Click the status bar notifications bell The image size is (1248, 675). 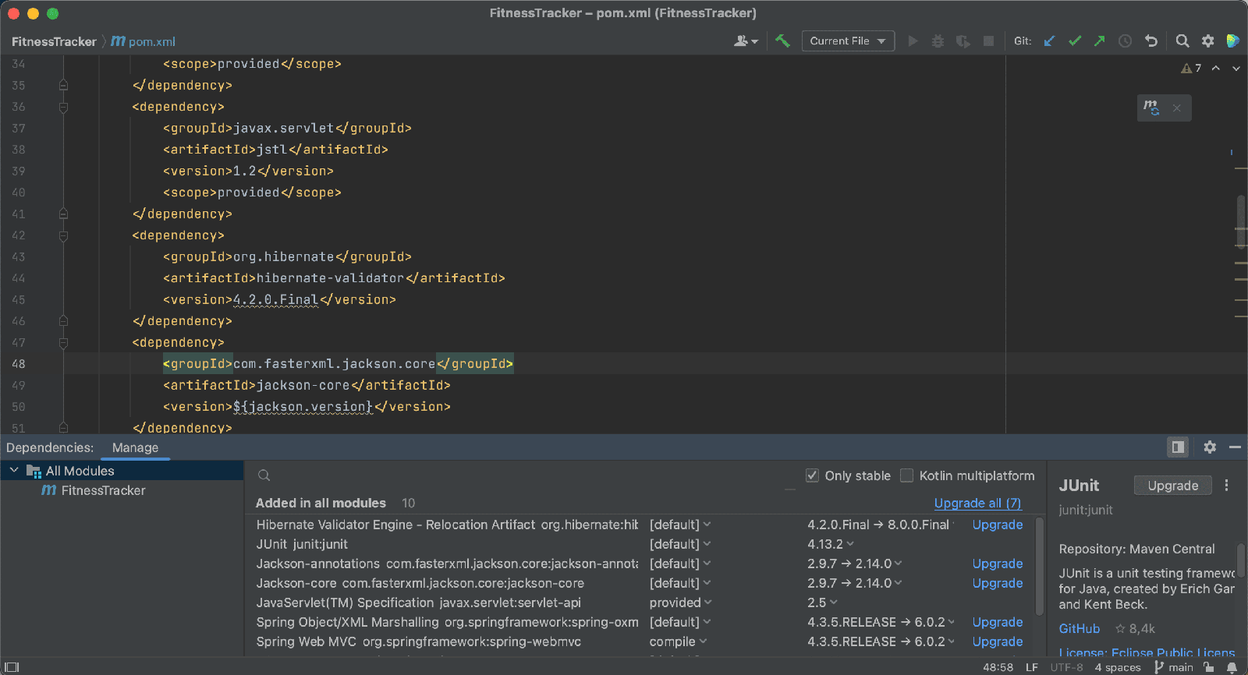pos(1232,667)
